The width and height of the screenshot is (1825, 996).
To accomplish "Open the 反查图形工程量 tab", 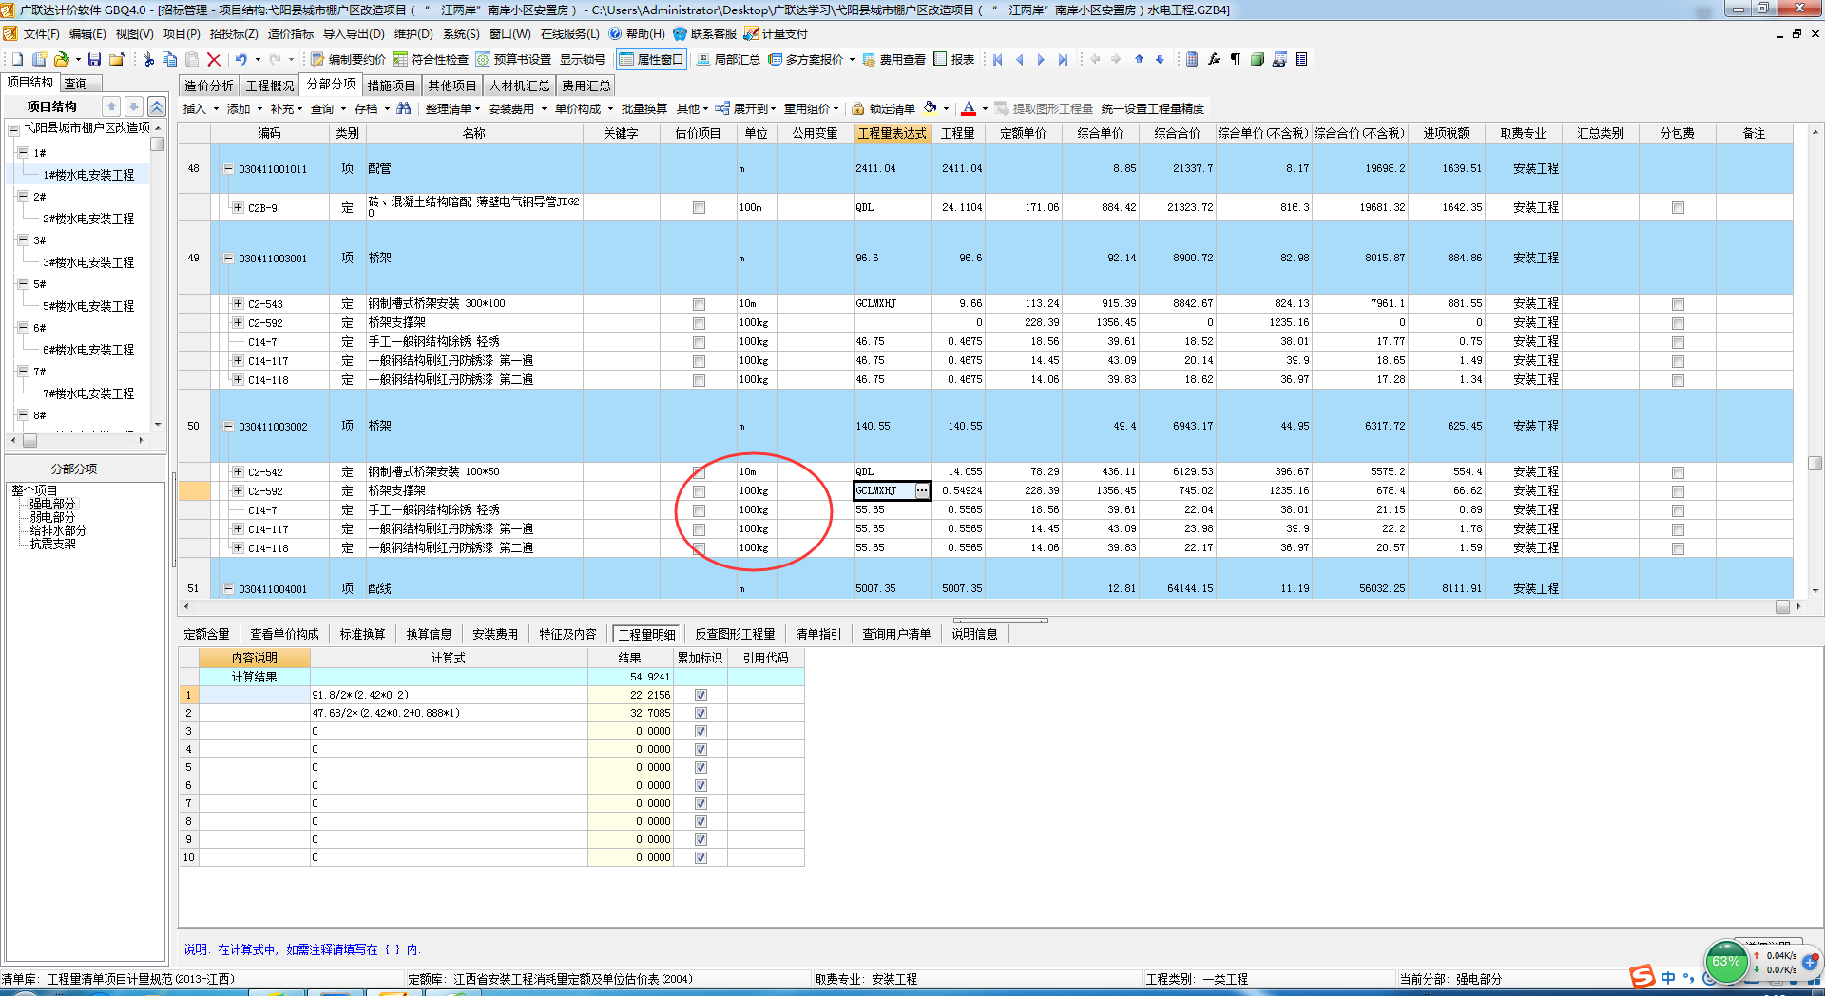I will click(735, 634).
